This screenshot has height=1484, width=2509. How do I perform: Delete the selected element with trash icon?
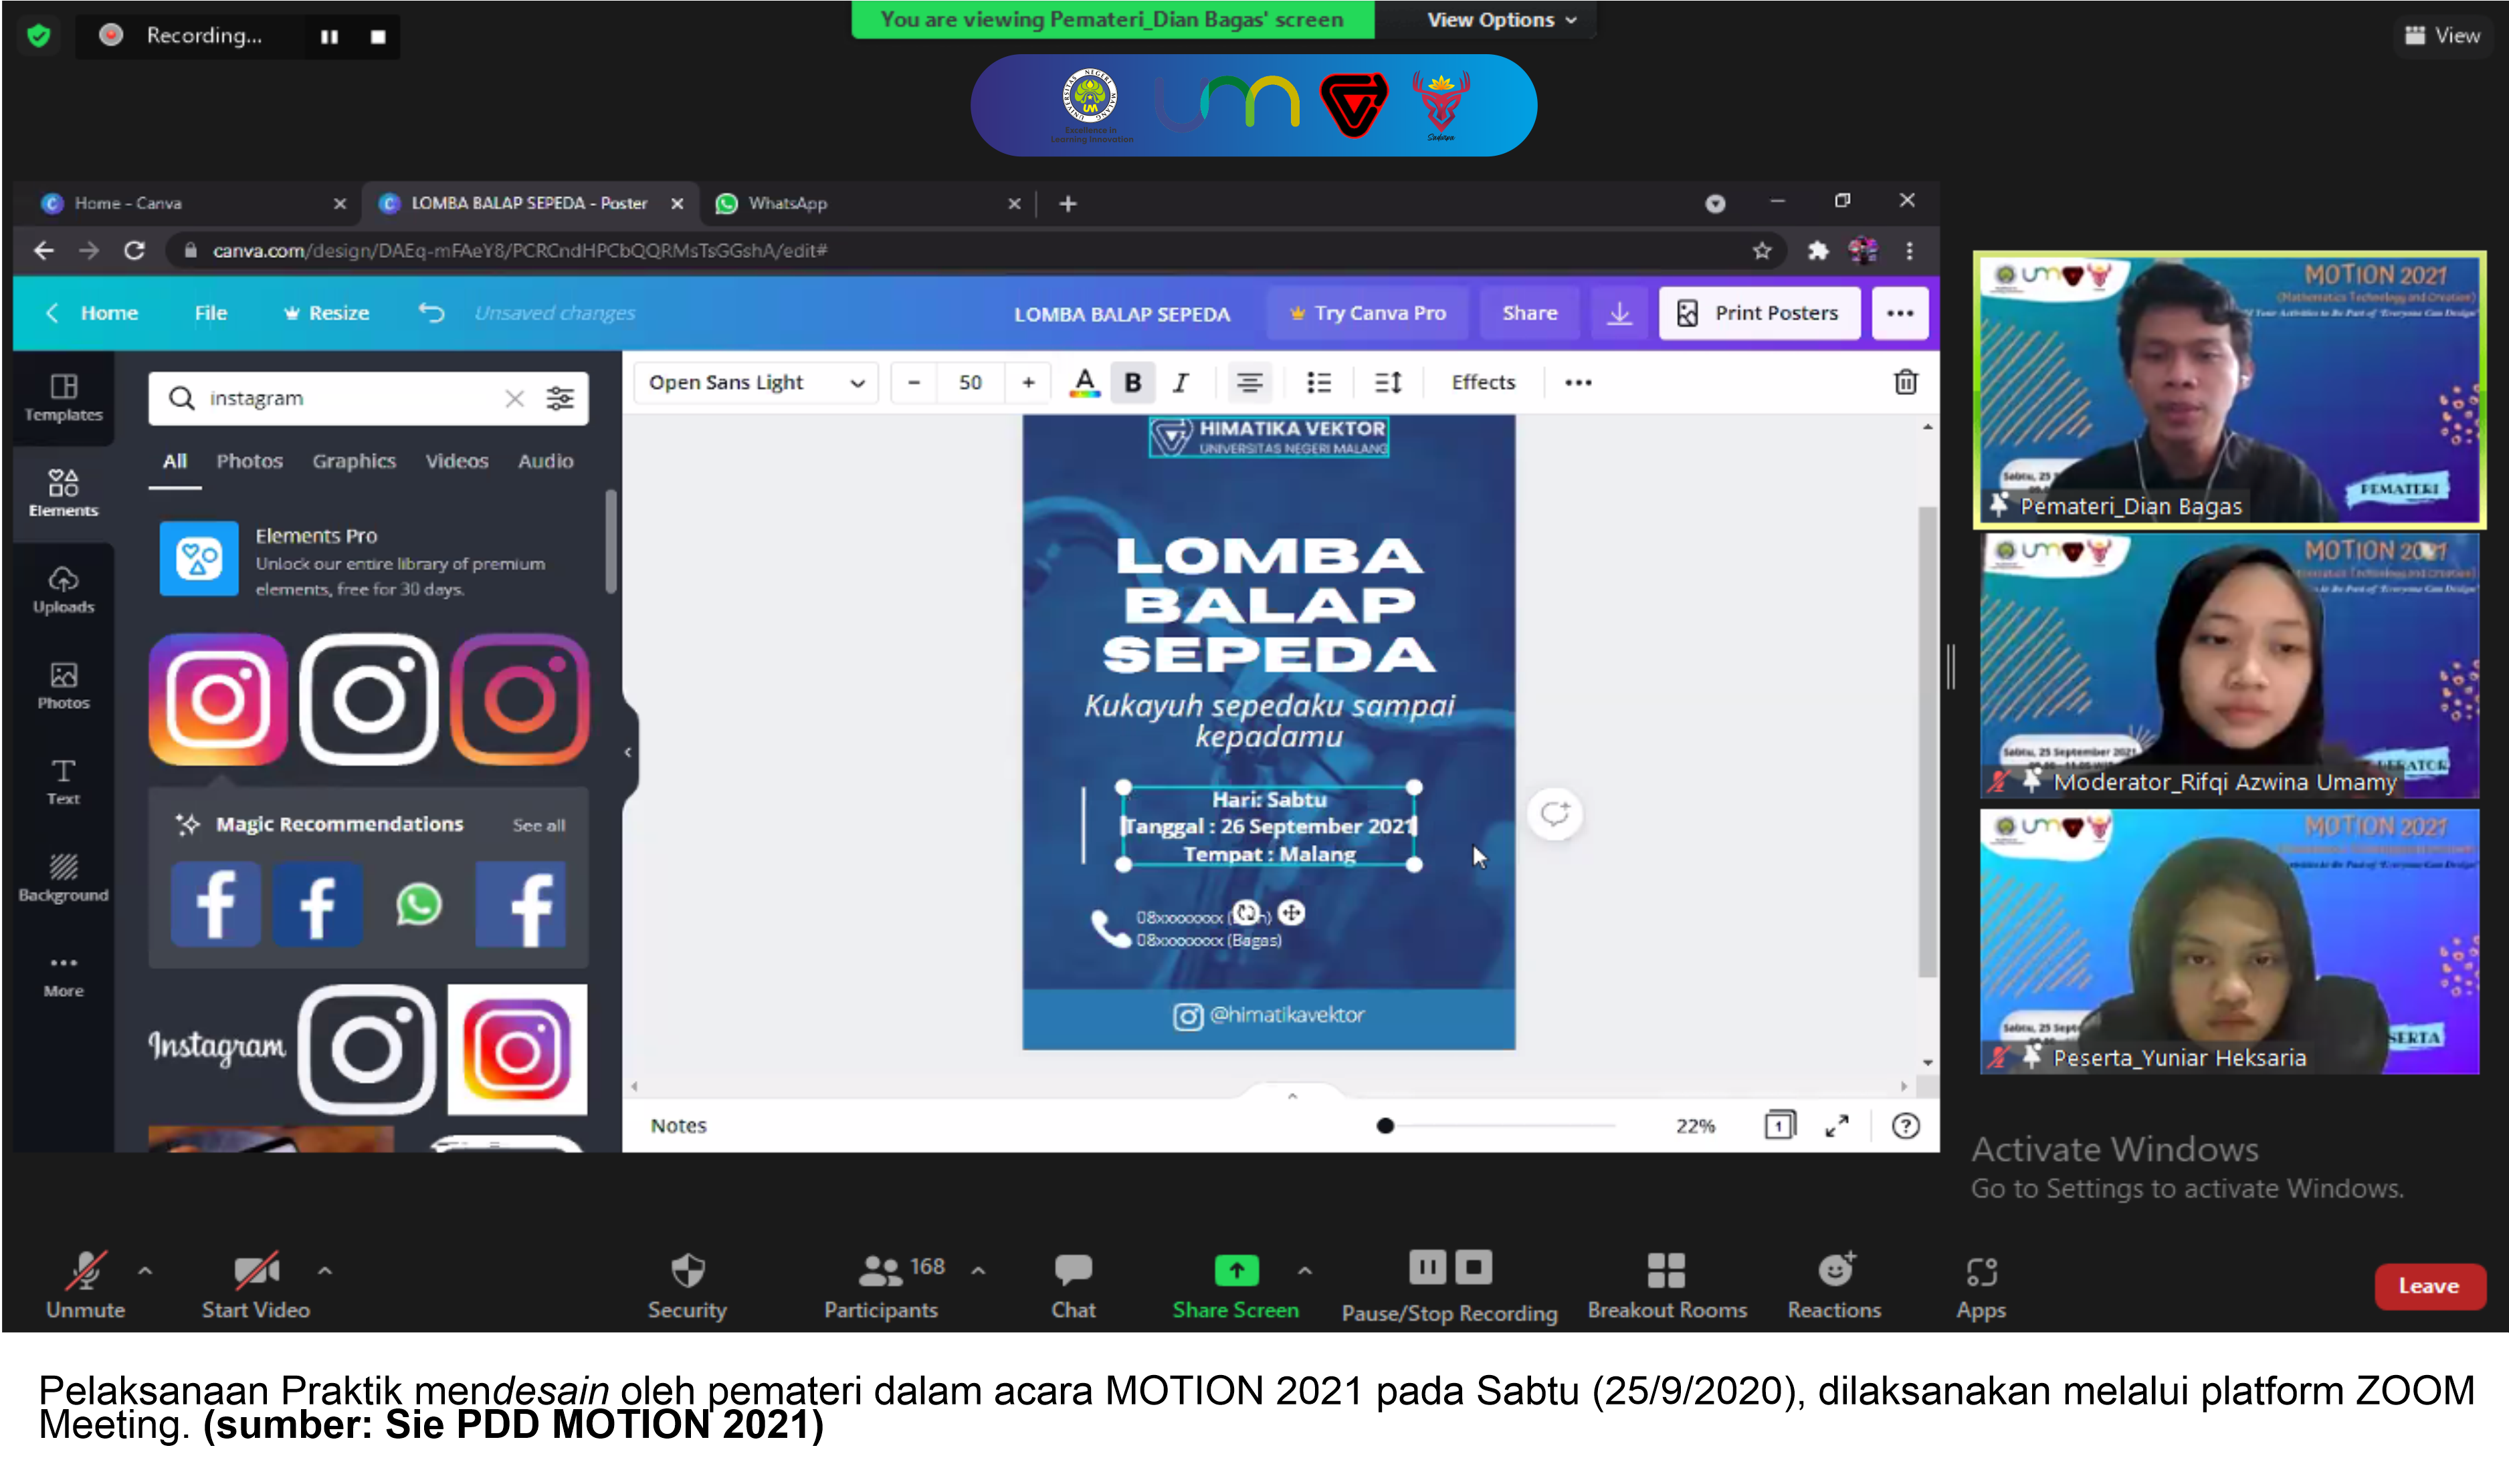1905,382
